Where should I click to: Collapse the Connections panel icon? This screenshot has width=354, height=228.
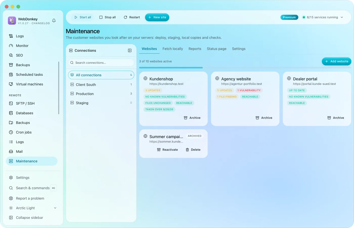130,50
